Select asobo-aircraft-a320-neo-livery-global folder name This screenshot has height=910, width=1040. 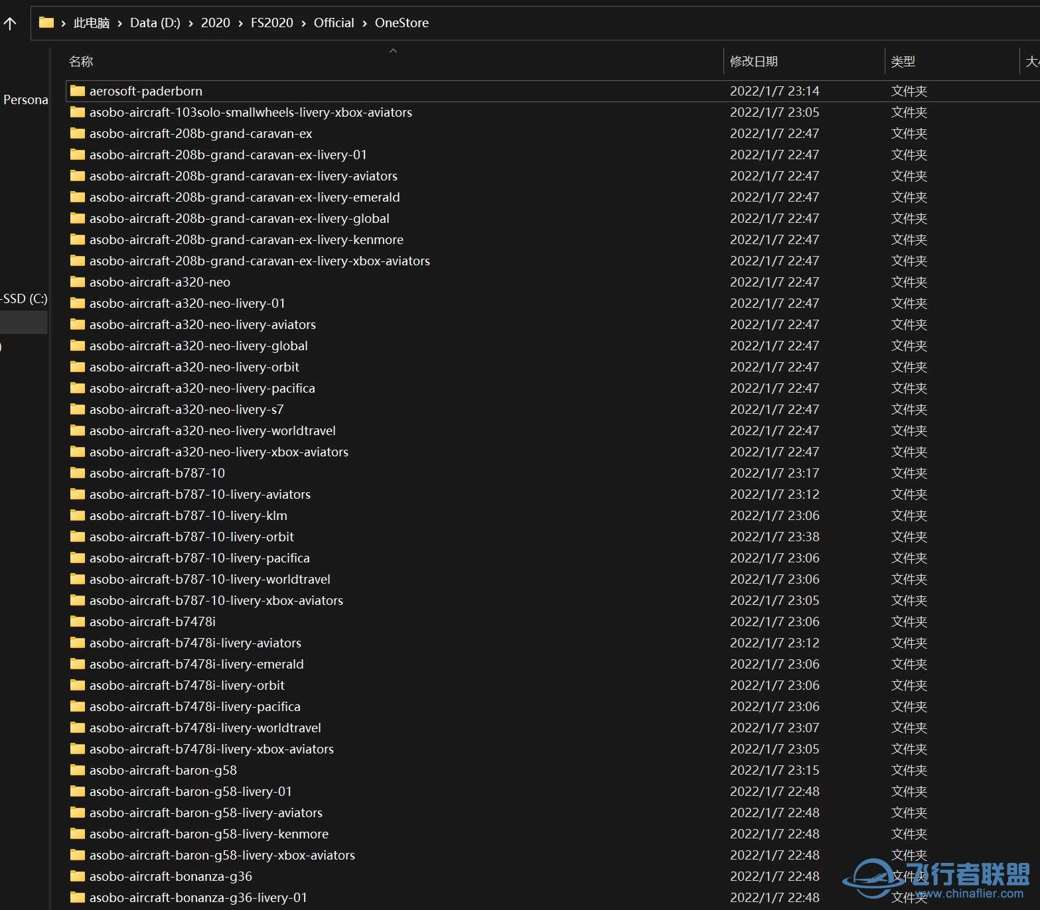[x=199, y=346]
